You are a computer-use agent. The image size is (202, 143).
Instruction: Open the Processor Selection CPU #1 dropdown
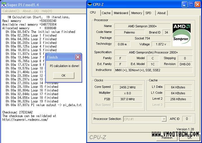tap(145, 119)
